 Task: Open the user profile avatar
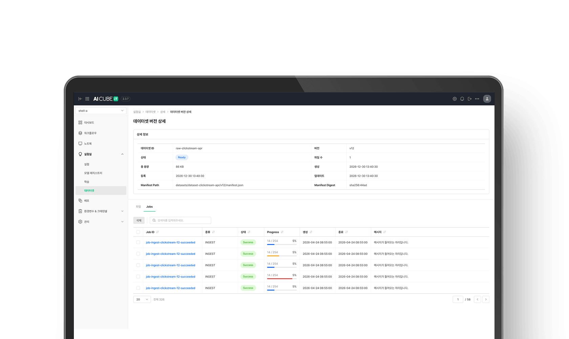point(487,99)
